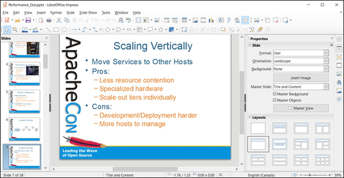The height and width of the screenshot is (178, 344).
Task: Toggle Show Gluepoint Functions icon
Action: (x=252, y=30)
